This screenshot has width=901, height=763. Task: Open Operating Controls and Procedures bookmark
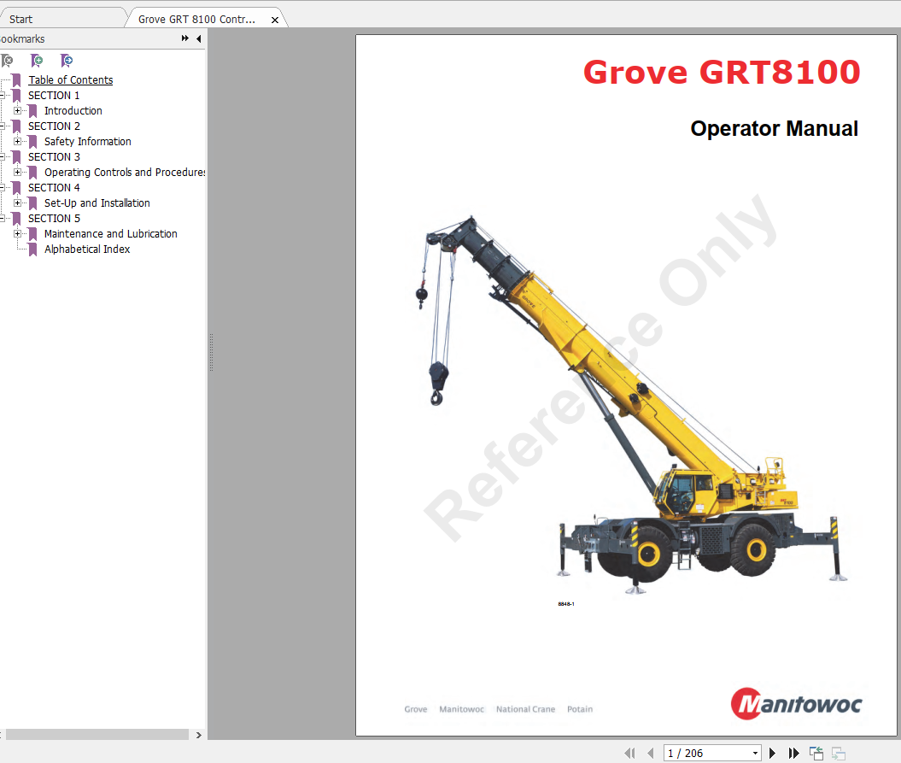(x=125, y=172)
